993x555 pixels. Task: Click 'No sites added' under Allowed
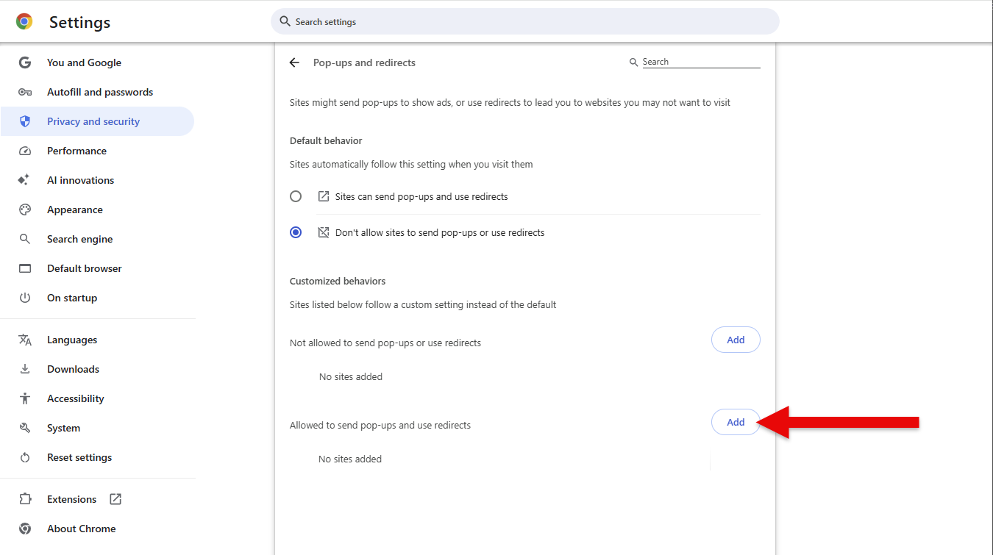coord(350,459)
